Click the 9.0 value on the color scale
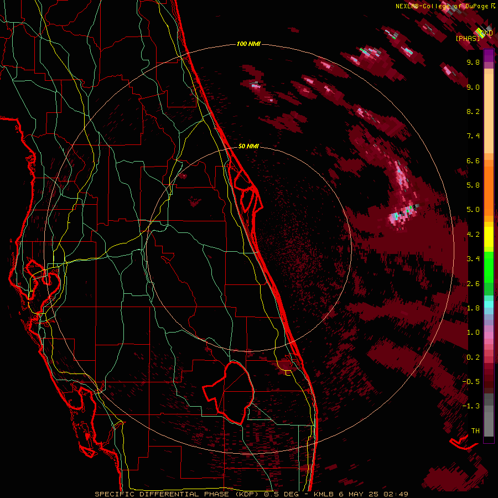 point(473,87)
